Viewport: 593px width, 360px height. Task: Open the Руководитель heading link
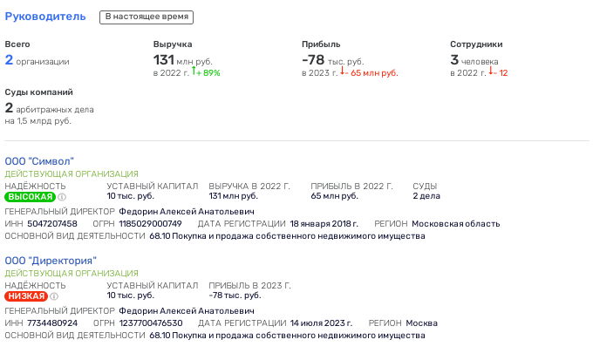click(x=45, y=17)
